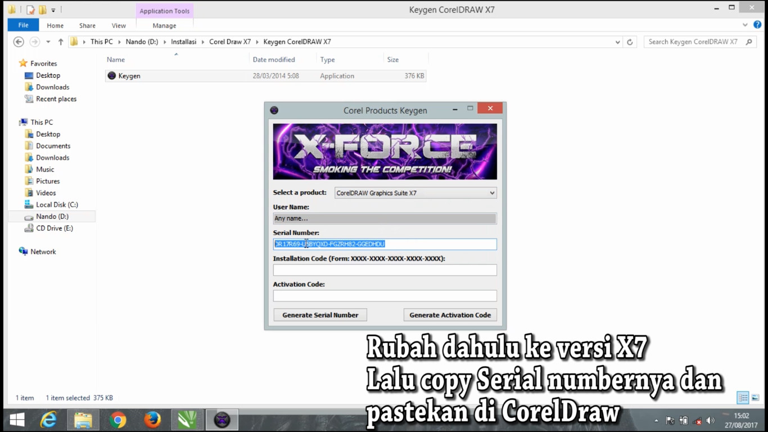Switch to large icons view layout
This screenshot has height=432, width=768.
coord(756,398)
